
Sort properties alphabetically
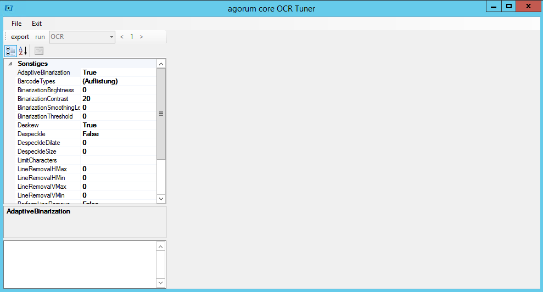pos(23,51)
